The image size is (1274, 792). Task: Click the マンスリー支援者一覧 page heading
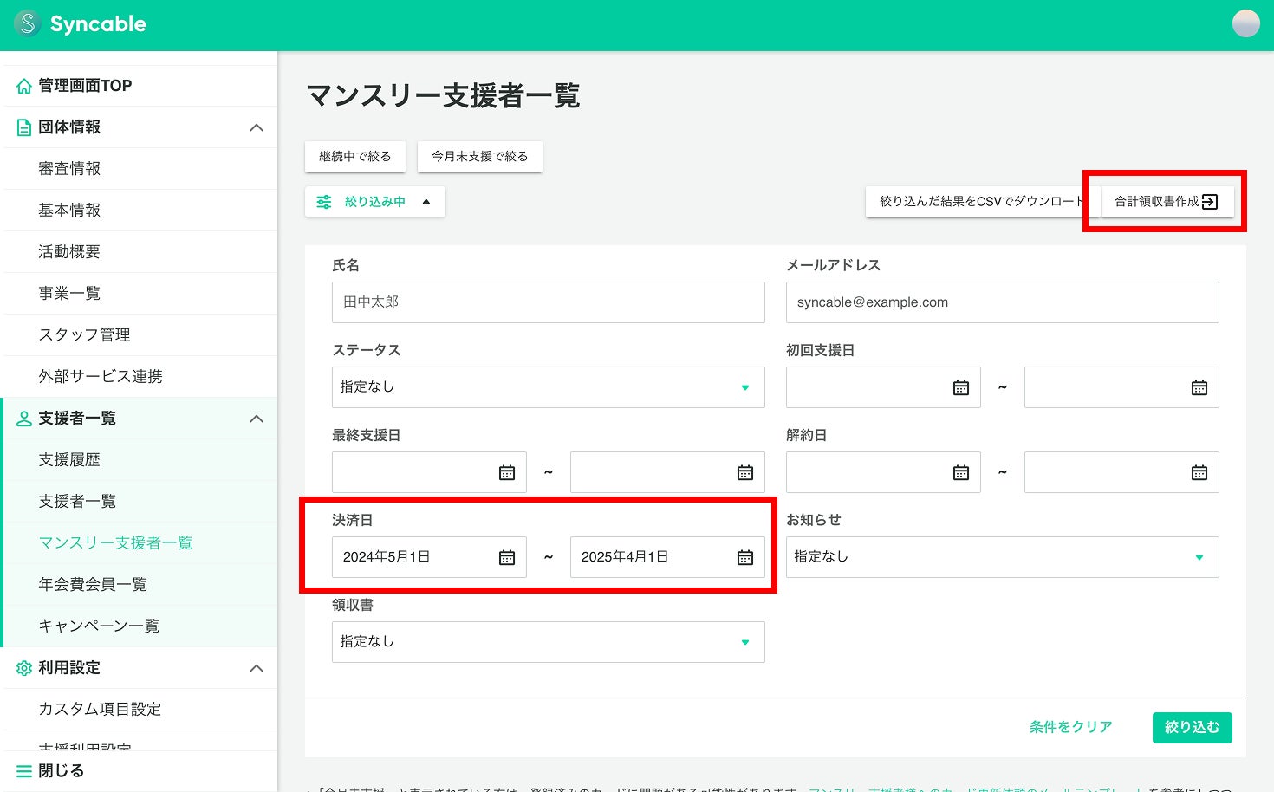(x=443, y=95)
